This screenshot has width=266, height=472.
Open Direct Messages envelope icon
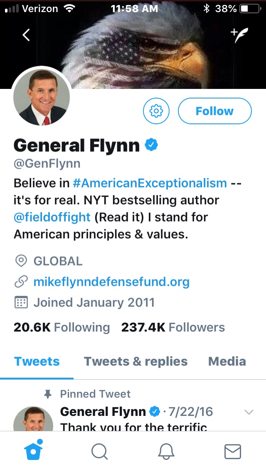tap(232, 452)
